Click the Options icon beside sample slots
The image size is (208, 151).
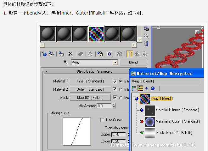coord(146,29)
